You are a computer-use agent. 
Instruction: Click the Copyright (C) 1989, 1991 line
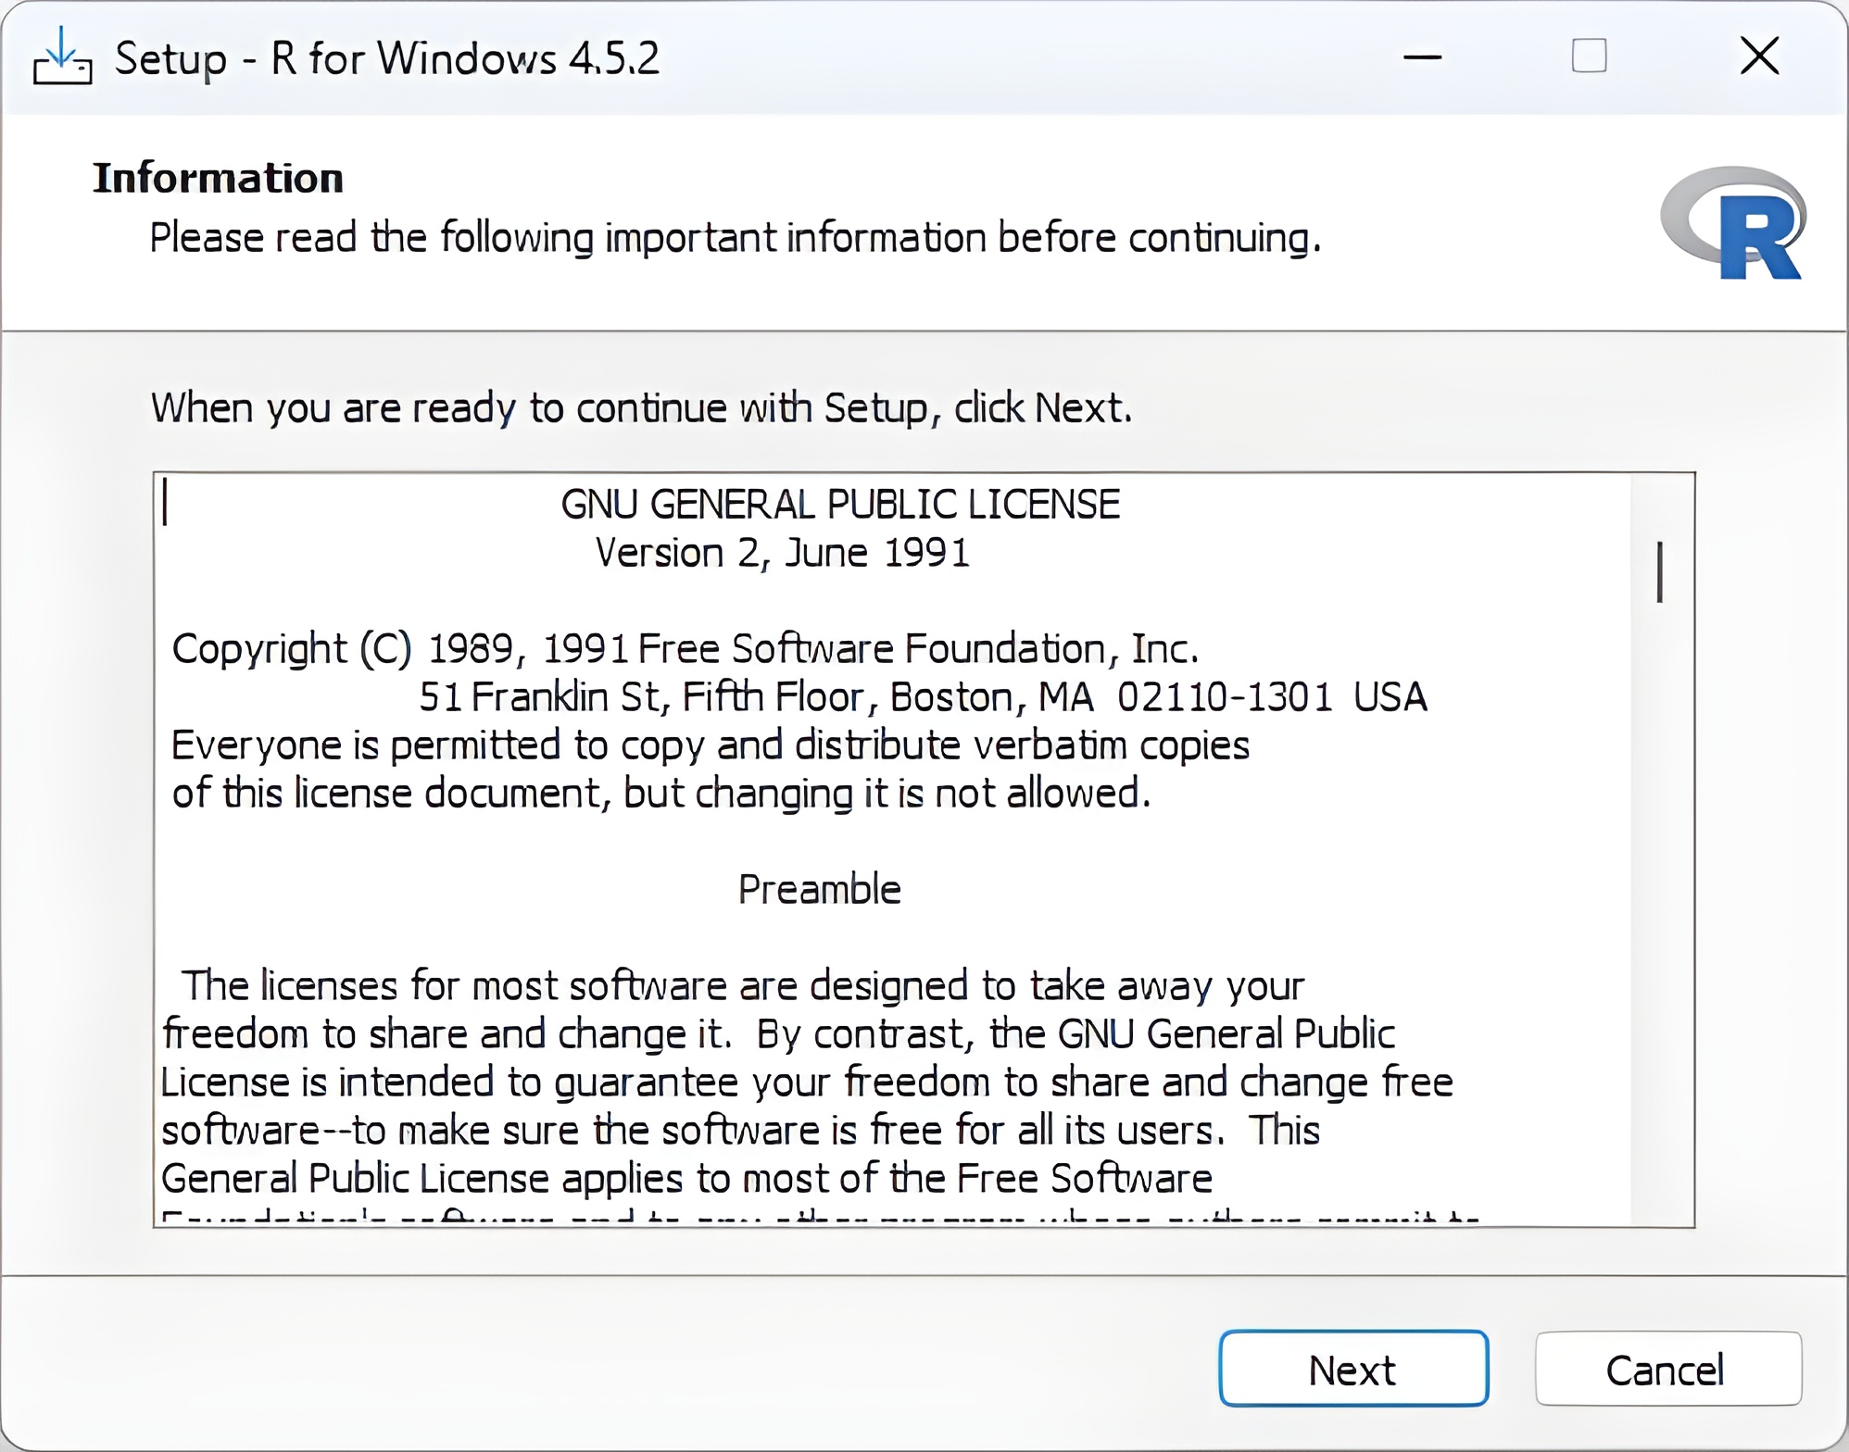click(686, 649)
